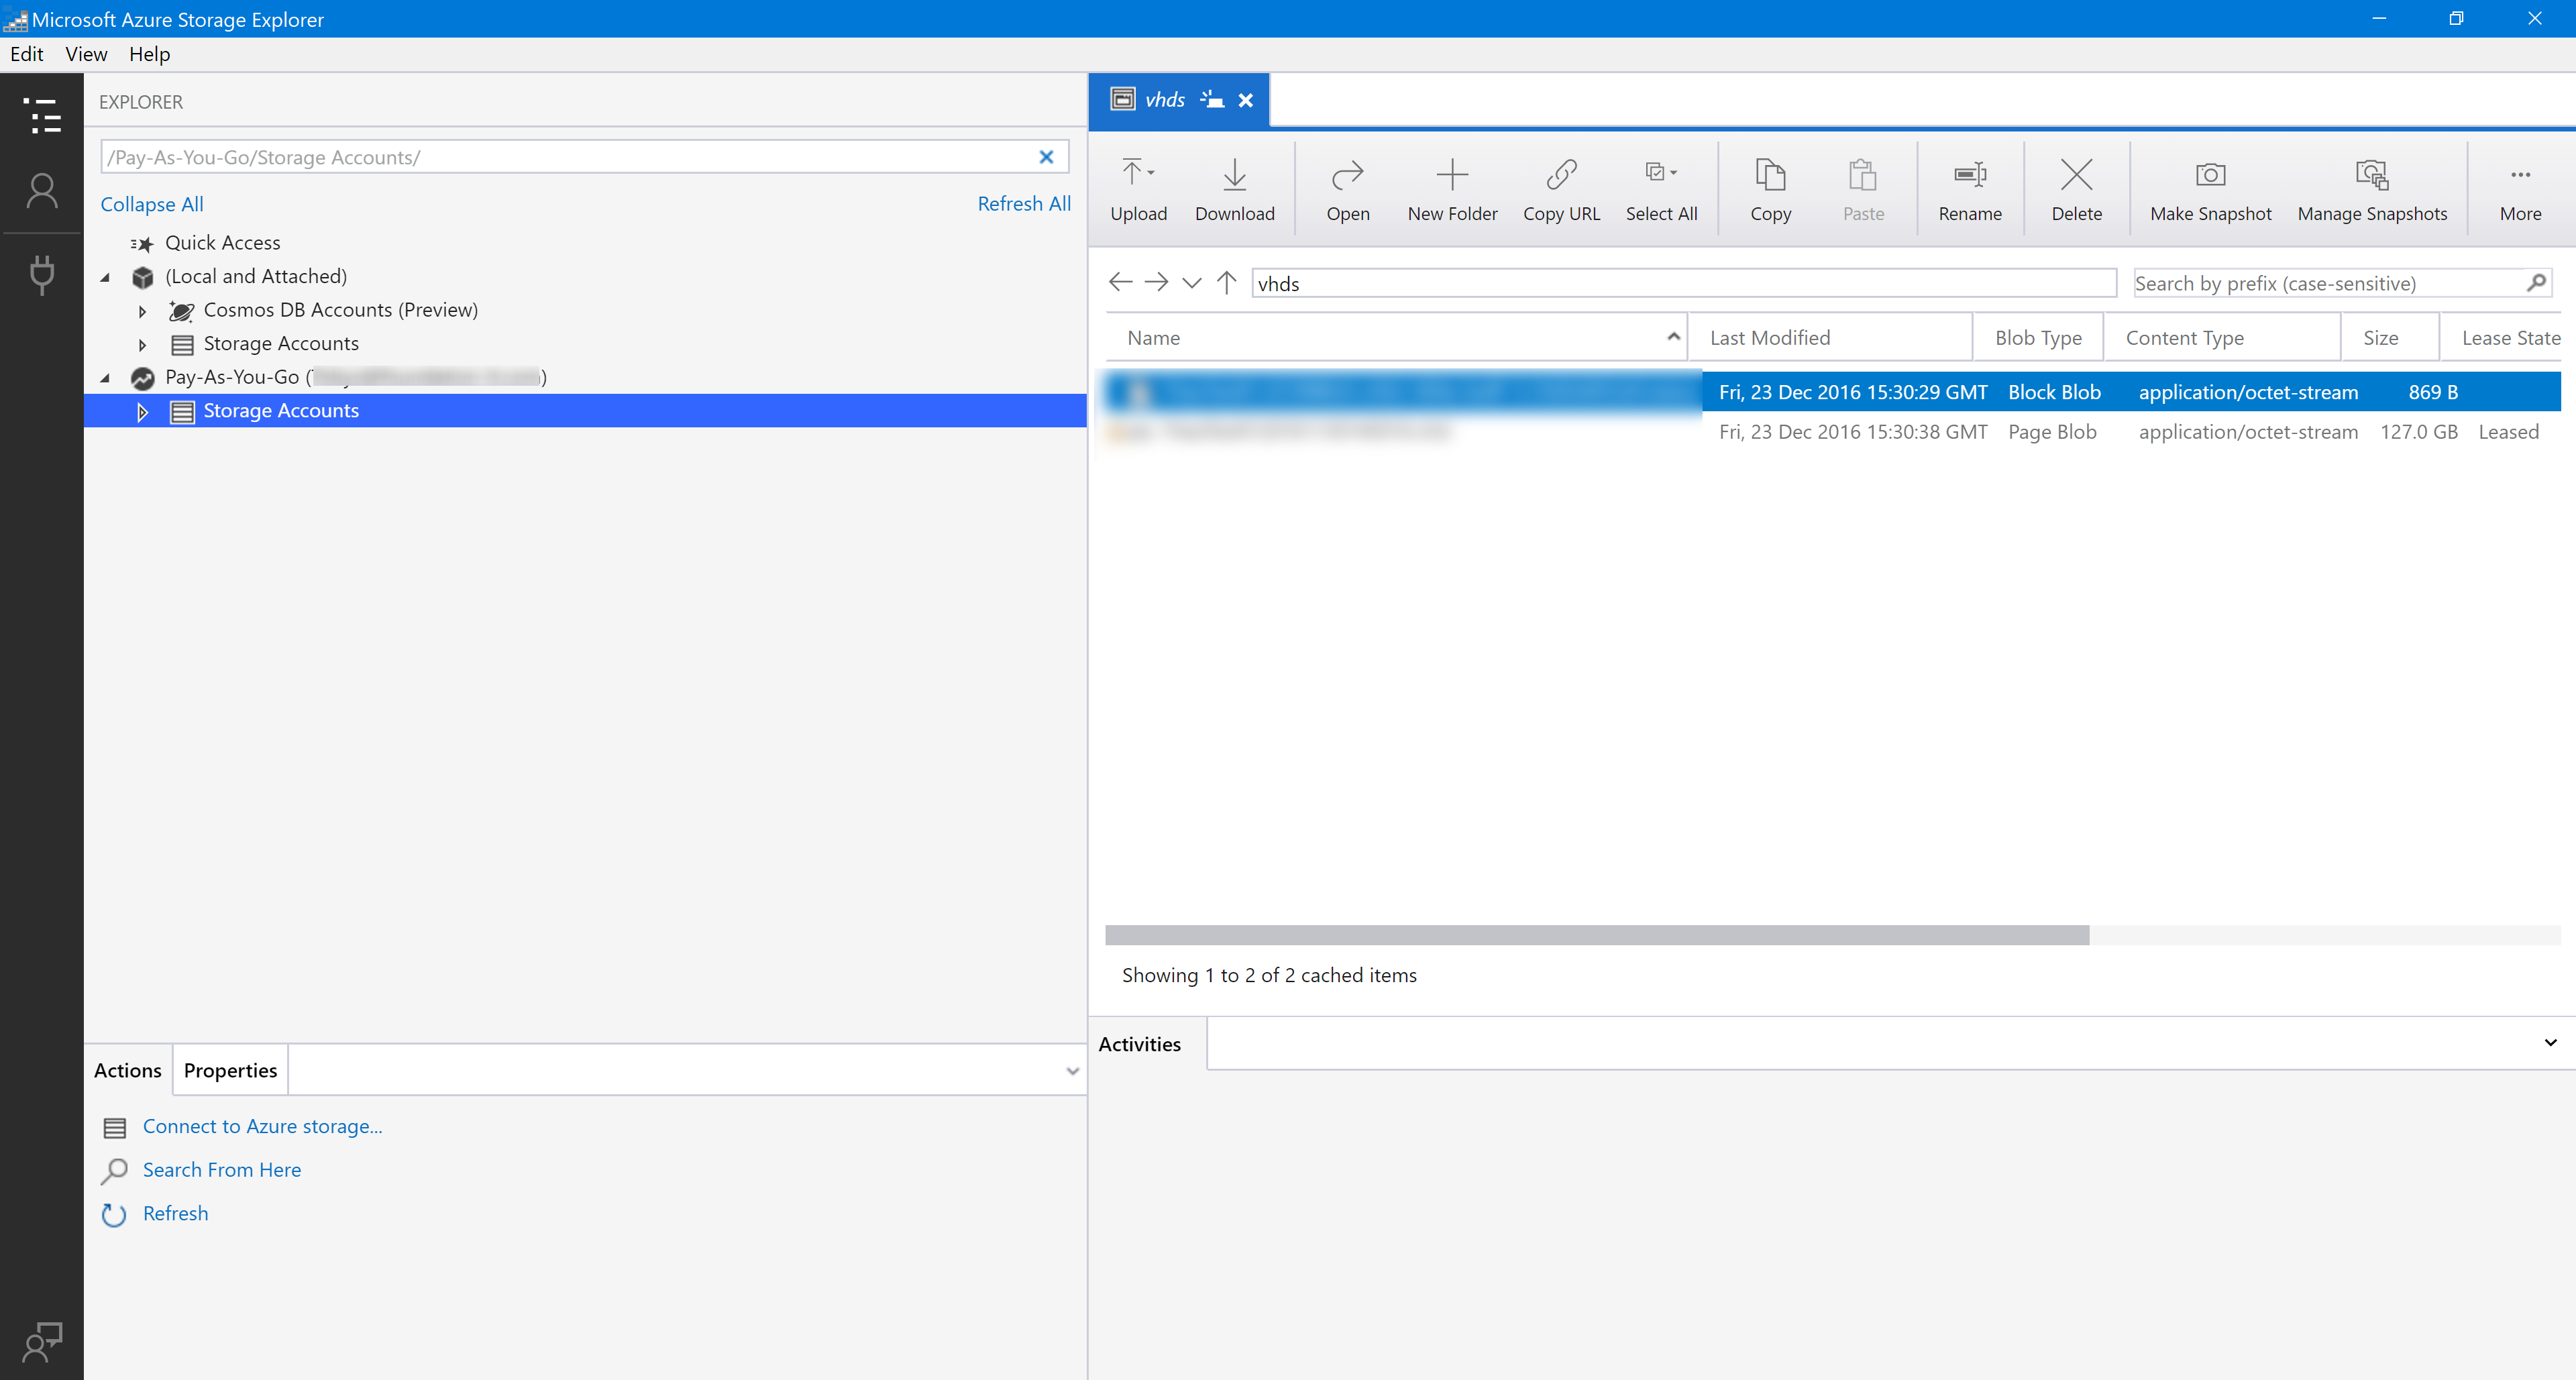This screenshot has width=2576, height=1380.
Task: Click the Delete toolbar button
Action: (2076, 190)
